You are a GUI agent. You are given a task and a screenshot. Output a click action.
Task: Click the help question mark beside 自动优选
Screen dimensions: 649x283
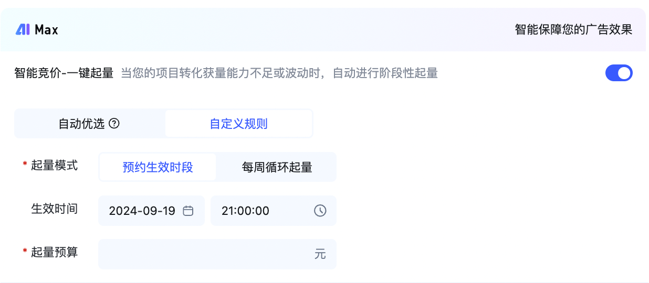pyautogui.click(x=114, y=124)
